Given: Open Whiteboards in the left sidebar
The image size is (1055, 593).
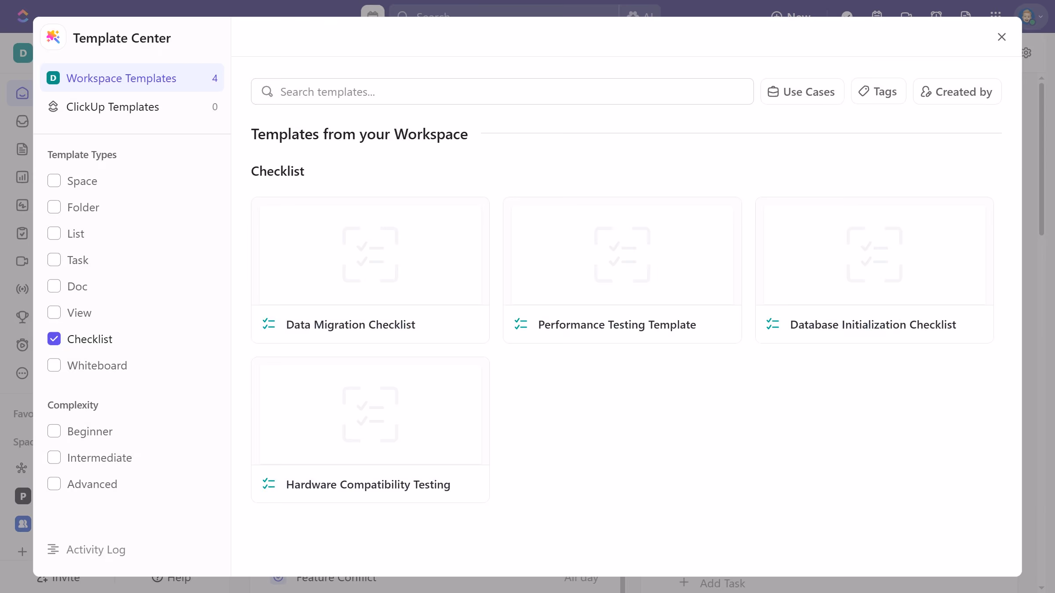Looking at the screenshot, I should (22, 205).
